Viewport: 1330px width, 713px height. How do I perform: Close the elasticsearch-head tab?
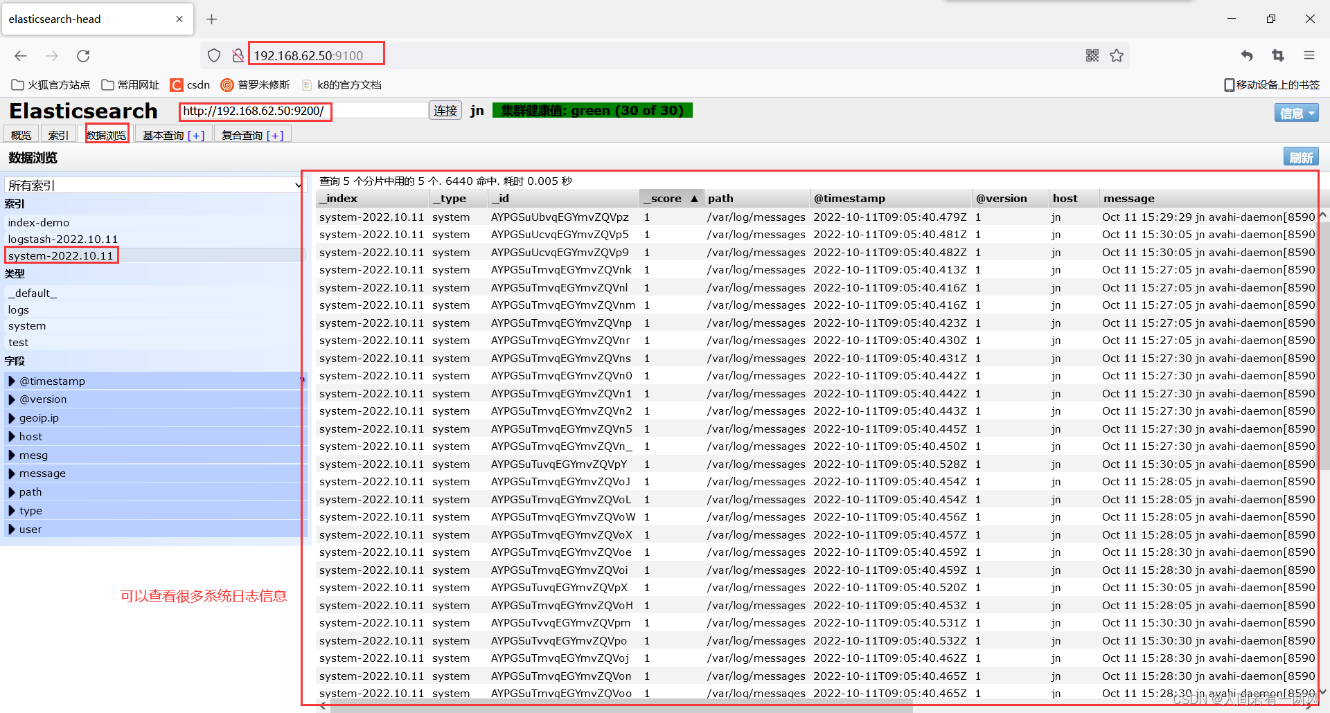coord(179,19)
